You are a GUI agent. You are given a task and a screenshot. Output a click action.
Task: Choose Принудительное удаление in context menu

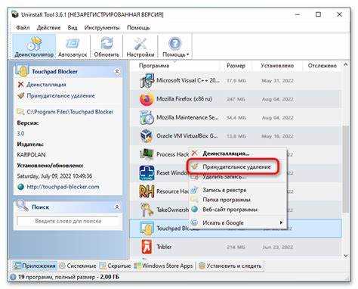pos(236,166)
